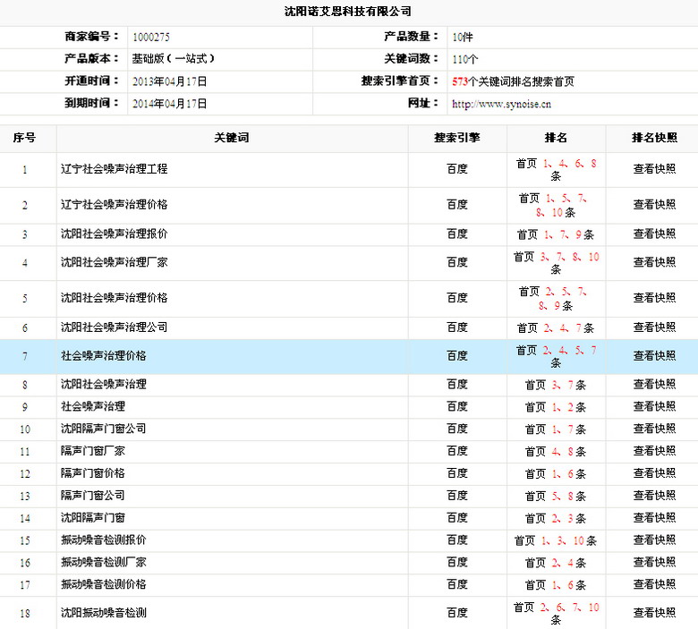Select keyword 沈阳社会噪声治理报价
This screenshot has width=698, height=629.
[115, 234]
